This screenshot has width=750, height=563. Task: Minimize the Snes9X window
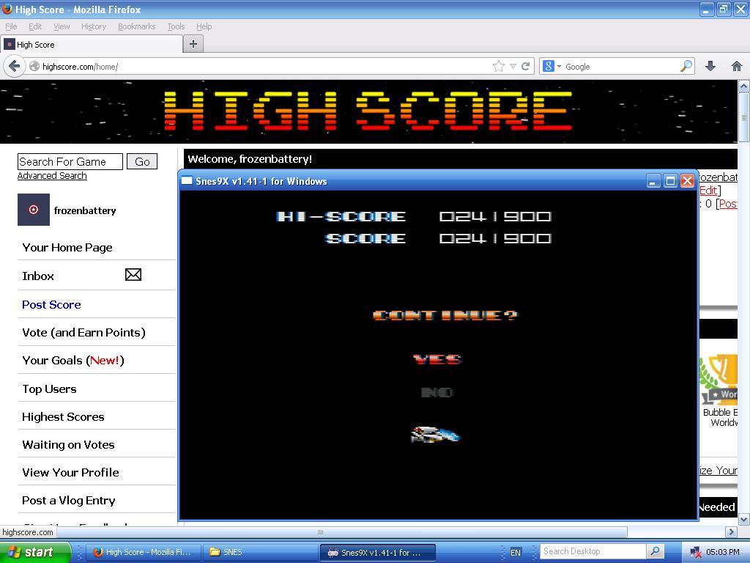tap(653, 181)
